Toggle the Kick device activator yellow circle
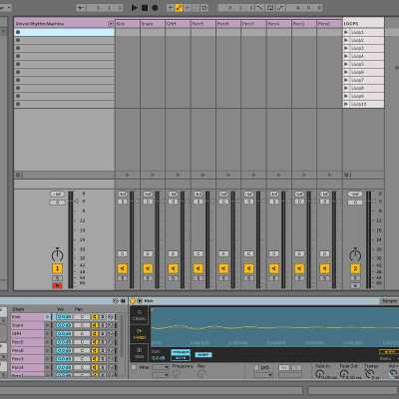The height and width of the screenshot is (399, 399). (133, 301)
